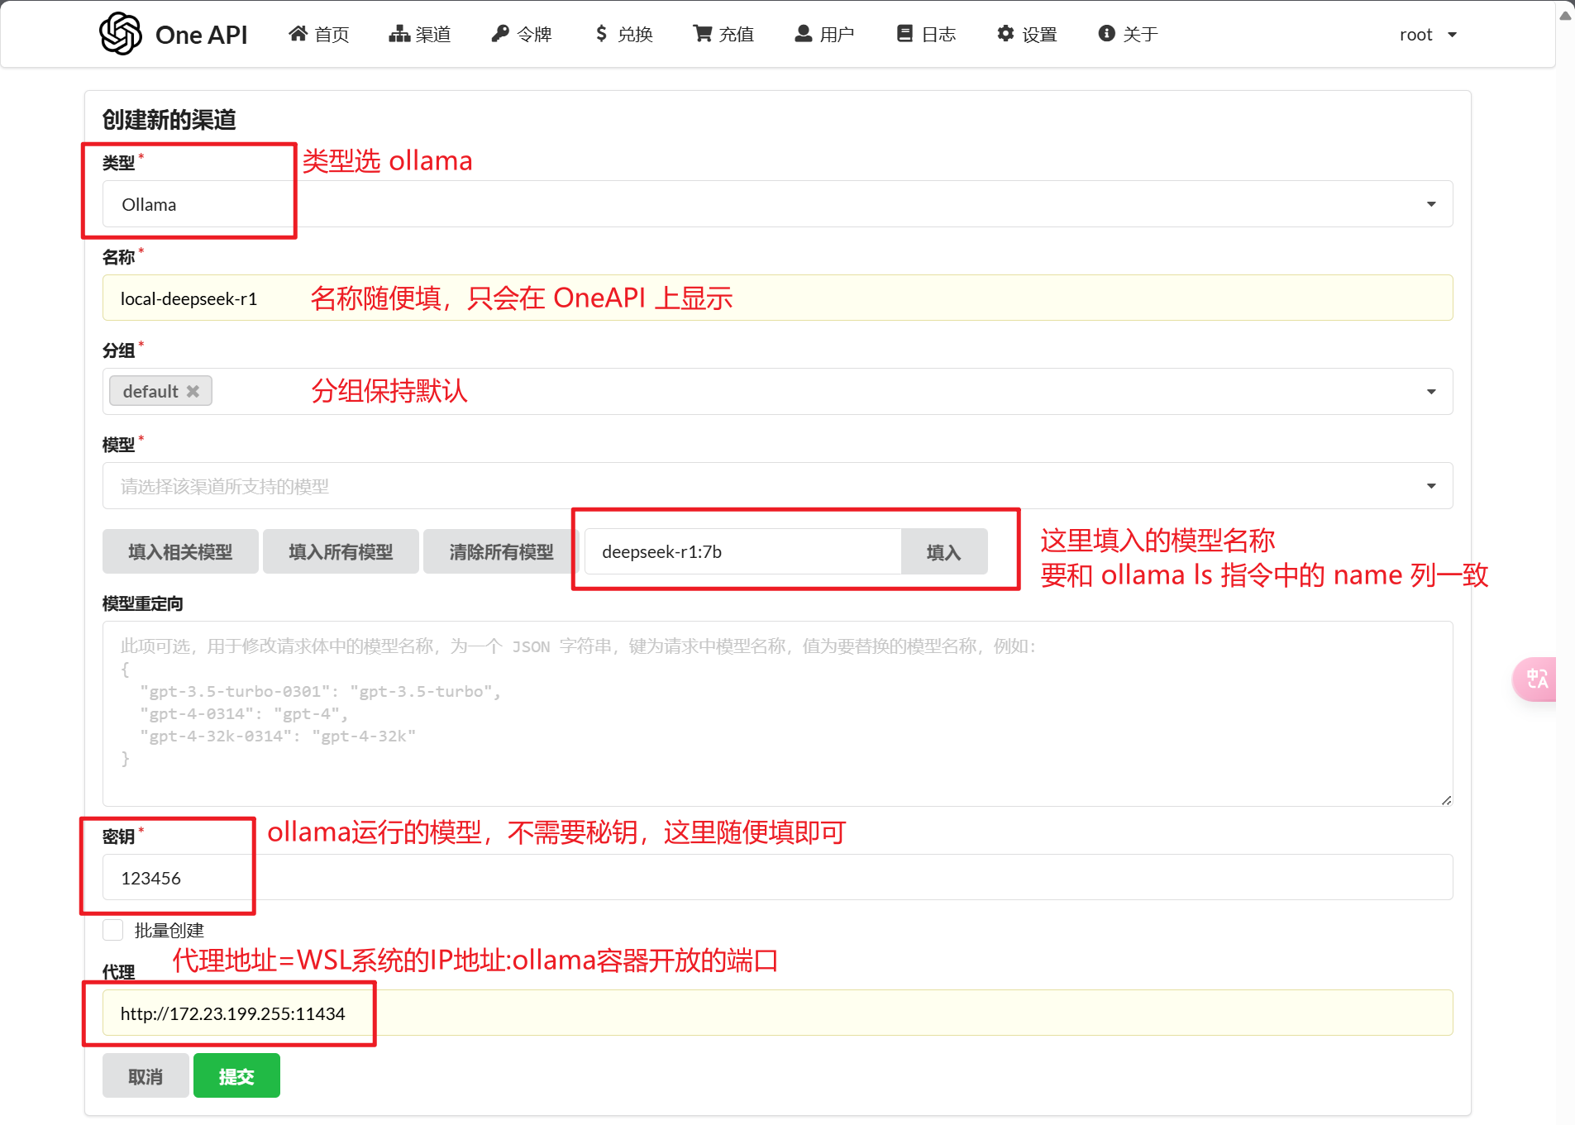The width and height of the screenshot is (1575, 1125).
Task: Click the shopping cart icon beside 充值
Action: [x=703, y=33]
